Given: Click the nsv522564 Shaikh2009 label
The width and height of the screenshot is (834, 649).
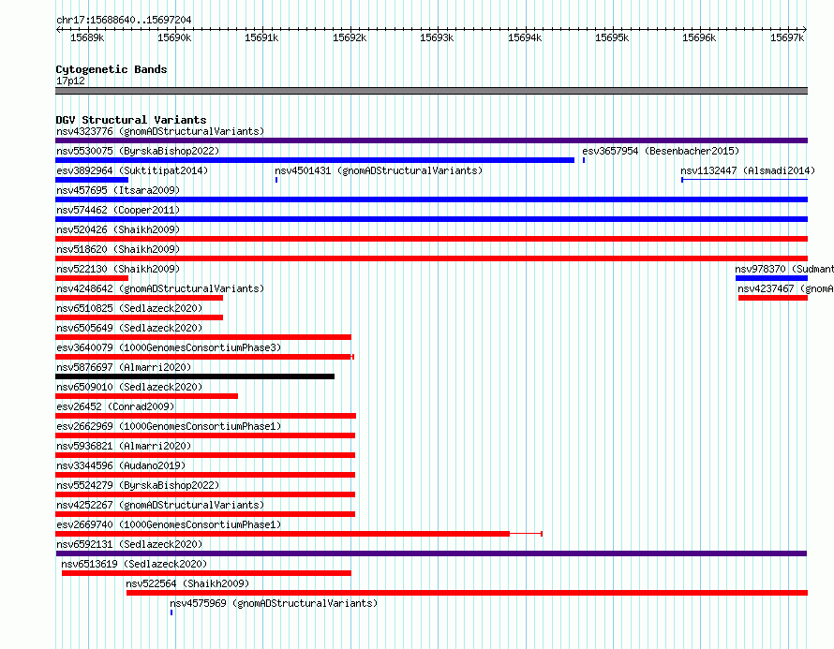Looking at the screenshot, I should coord(187,583).
